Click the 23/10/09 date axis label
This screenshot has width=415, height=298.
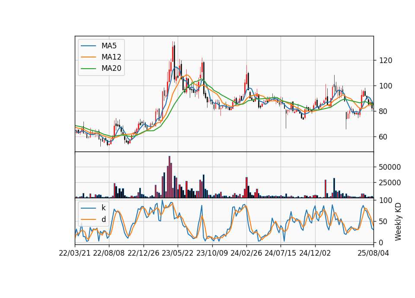[212, 253]
